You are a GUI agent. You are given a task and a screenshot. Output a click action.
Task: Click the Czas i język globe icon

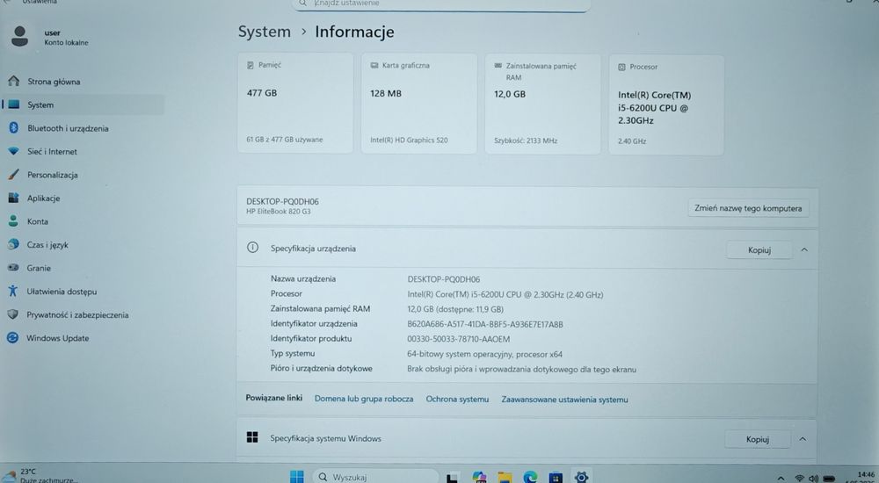(13, 244)
